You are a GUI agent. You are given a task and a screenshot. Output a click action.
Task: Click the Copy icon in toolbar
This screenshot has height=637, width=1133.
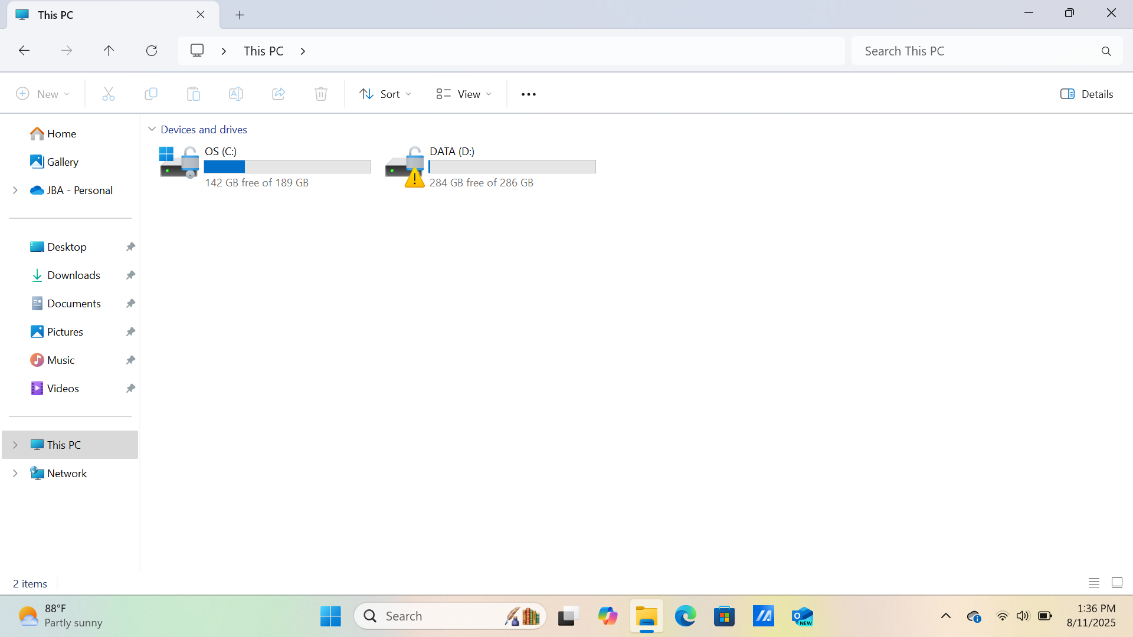151,94
